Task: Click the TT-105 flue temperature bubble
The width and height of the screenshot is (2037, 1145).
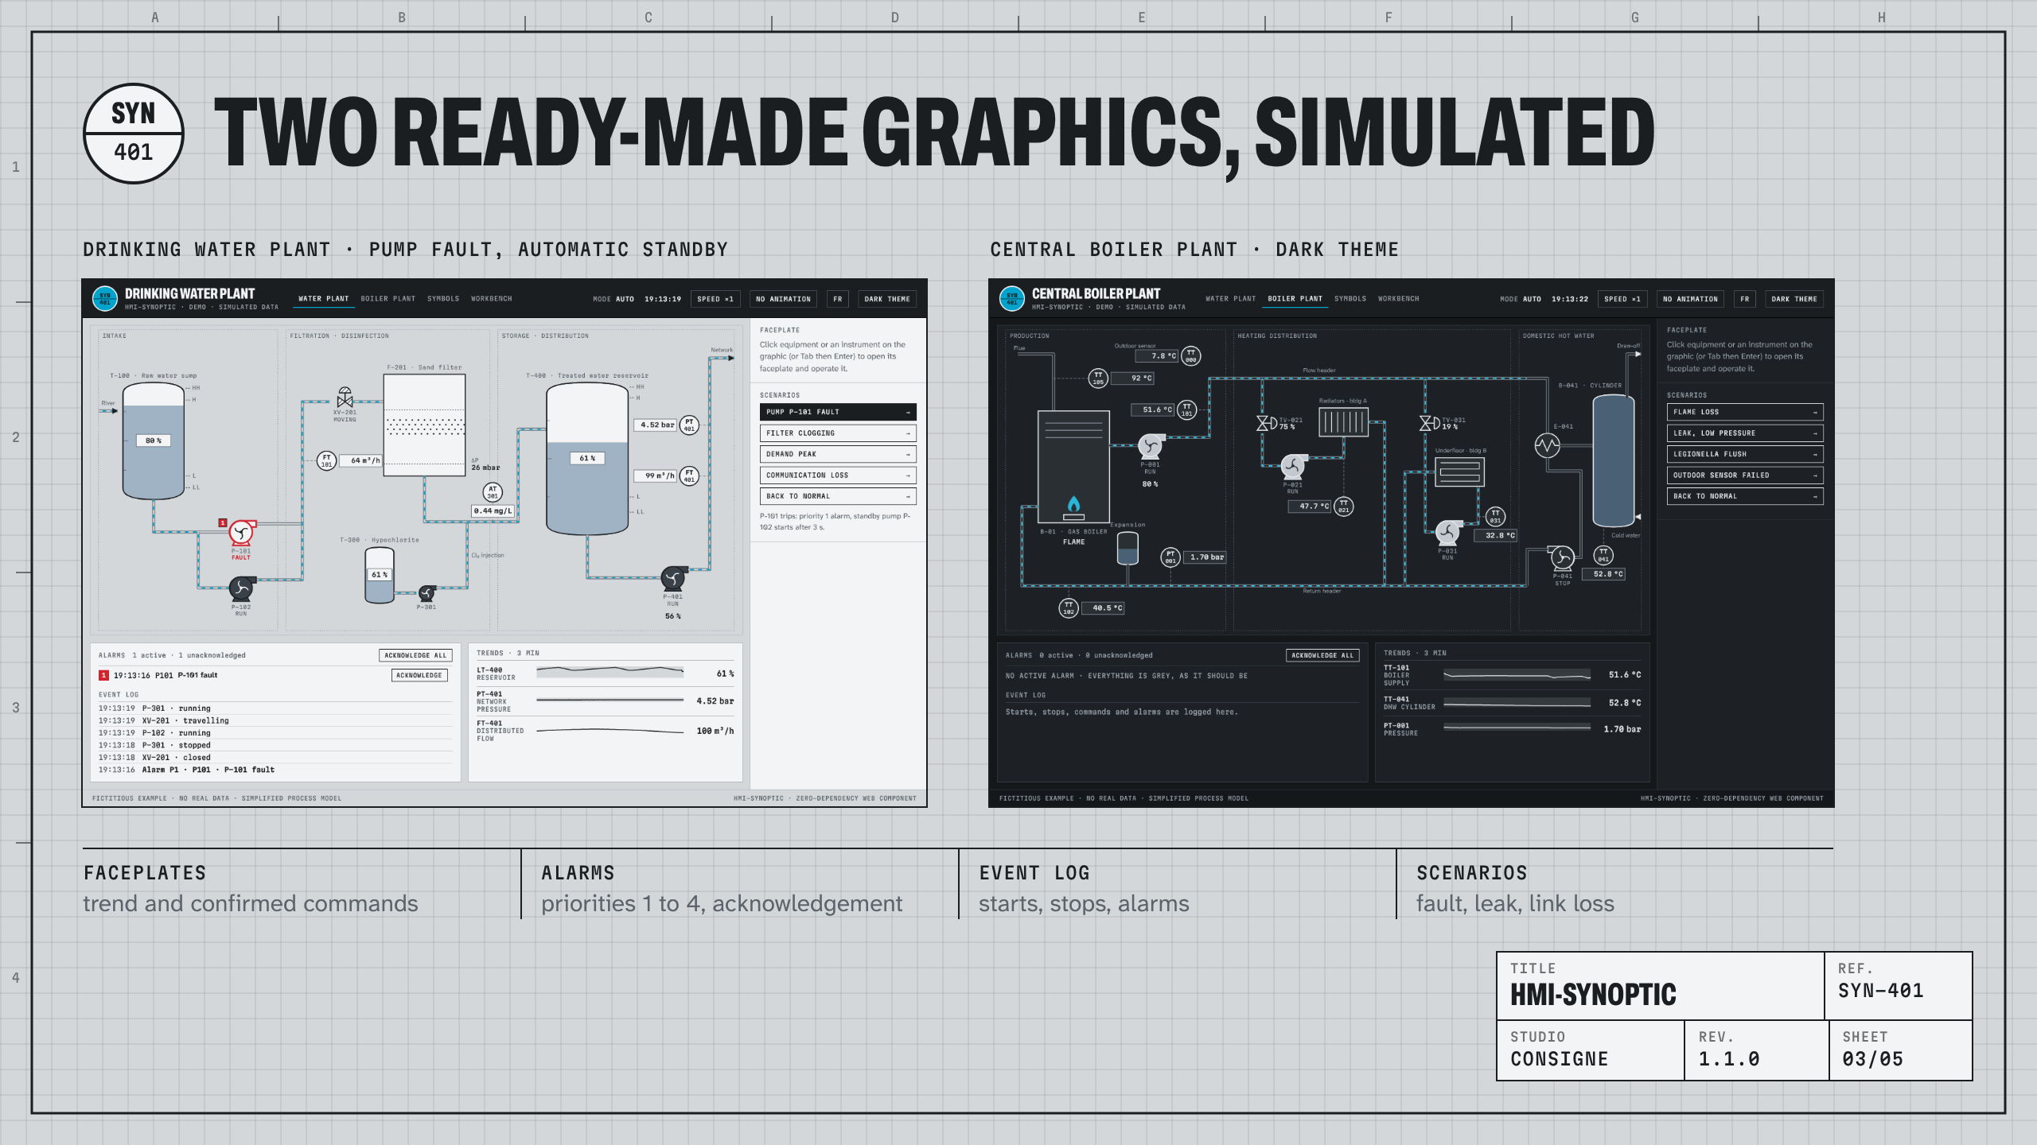Action: 1098,378
